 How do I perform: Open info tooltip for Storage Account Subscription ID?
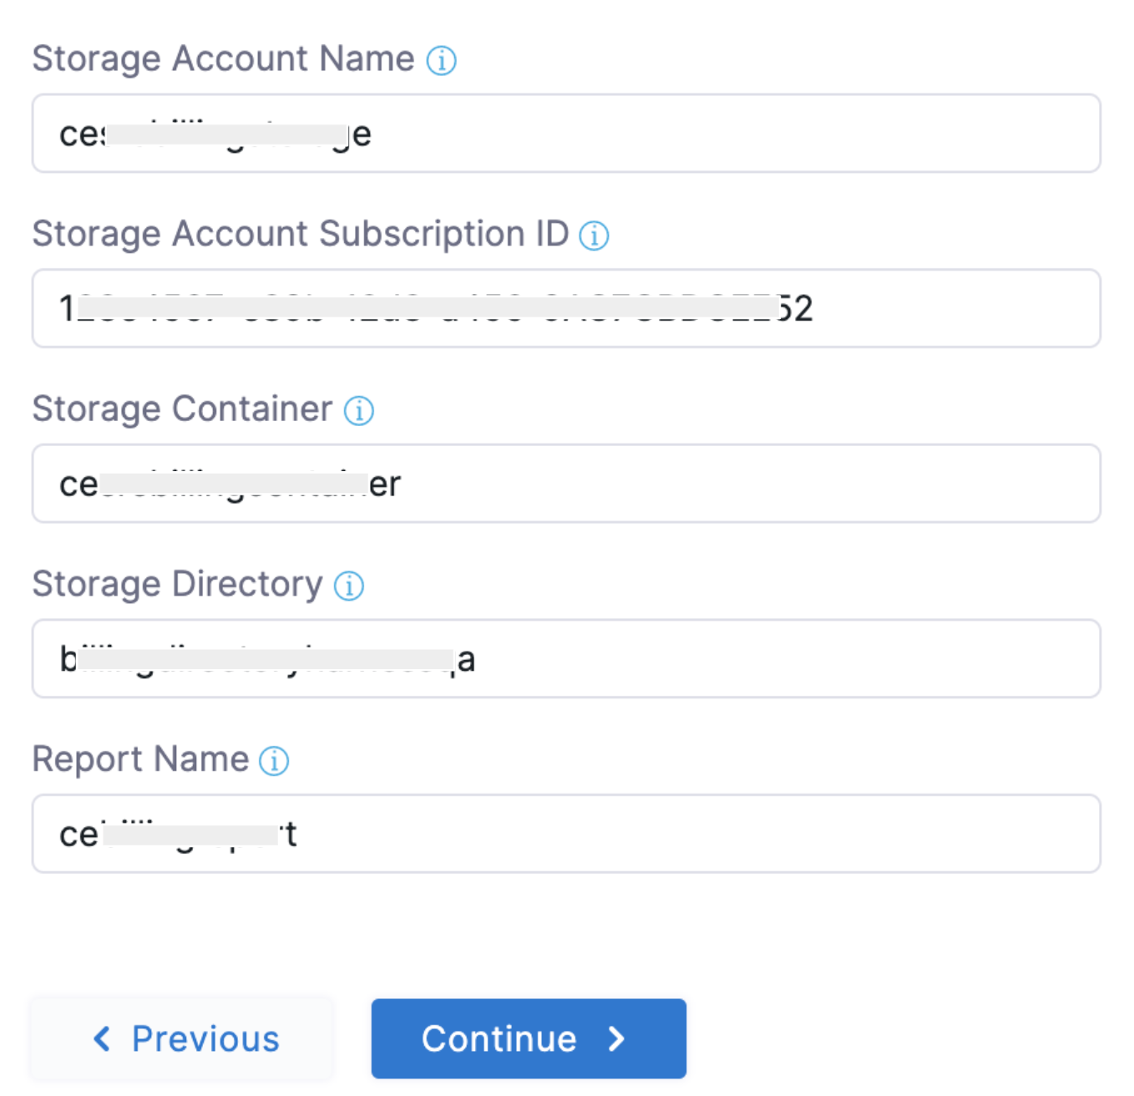[x=594, y=236]
